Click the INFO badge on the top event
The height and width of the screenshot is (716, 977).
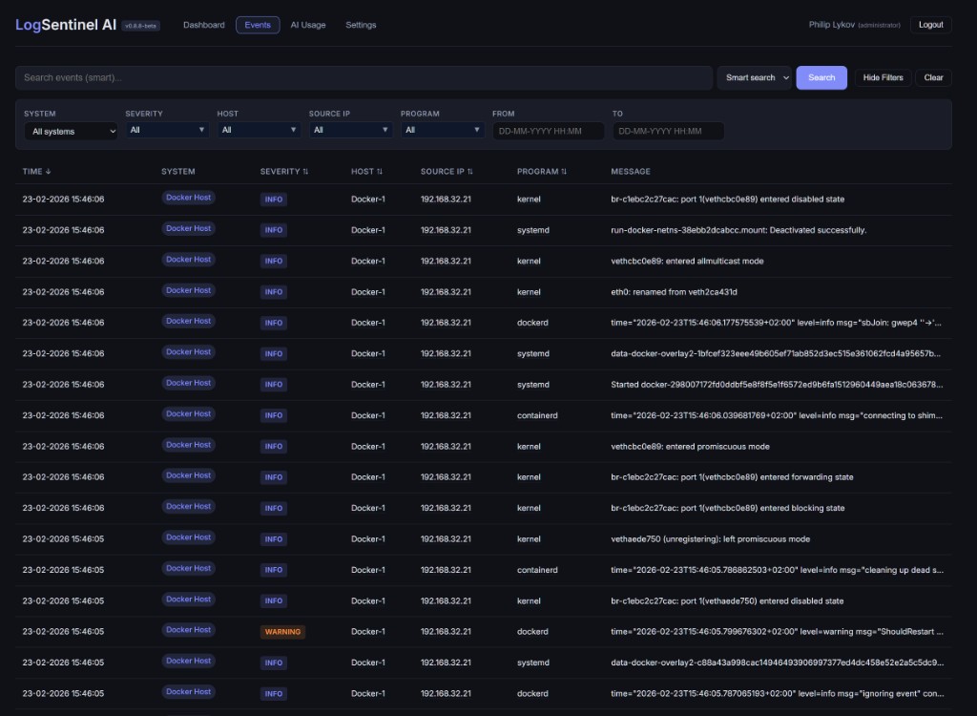point(274,199)
